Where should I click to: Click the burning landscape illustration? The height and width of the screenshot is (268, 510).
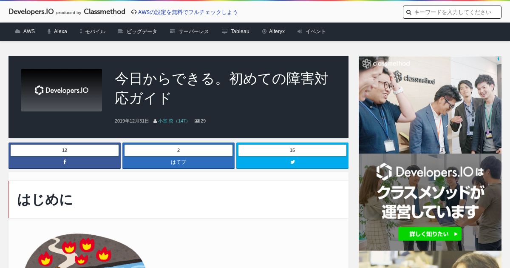point(85,251)
